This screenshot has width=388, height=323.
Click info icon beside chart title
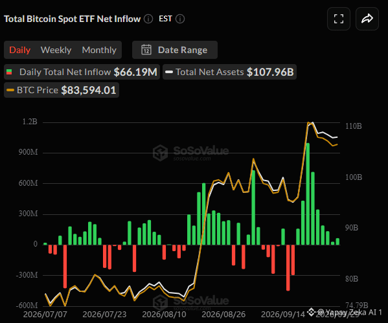[x=148, y=19]
